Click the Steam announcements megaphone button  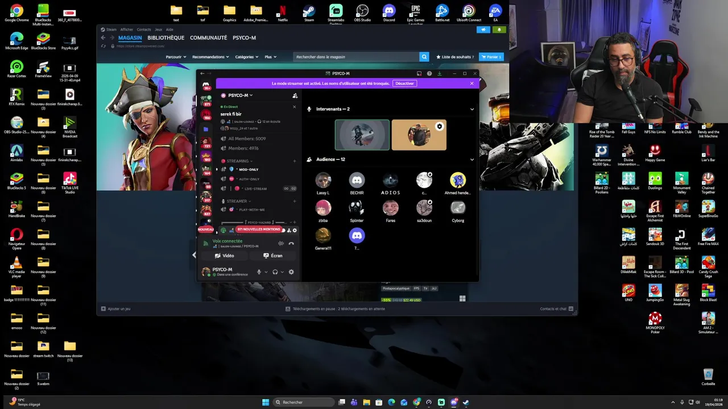point(483,30)
